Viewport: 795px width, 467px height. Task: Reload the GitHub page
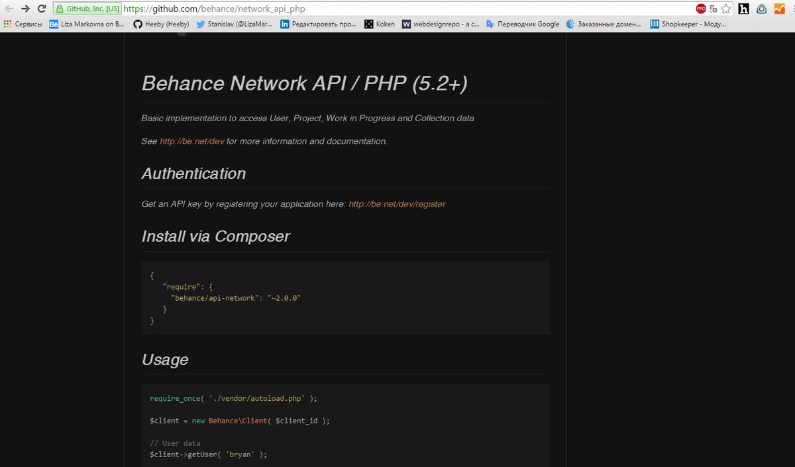[42, 9]
